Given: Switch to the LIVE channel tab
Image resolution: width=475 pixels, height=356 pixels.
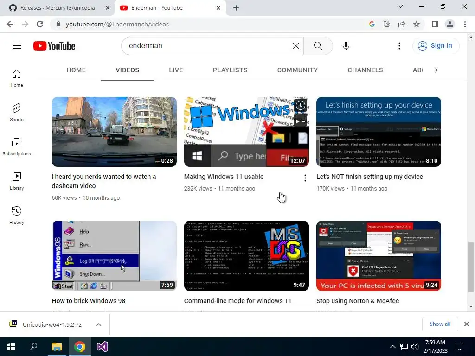Looking at the screenshot, I should 176,70.
